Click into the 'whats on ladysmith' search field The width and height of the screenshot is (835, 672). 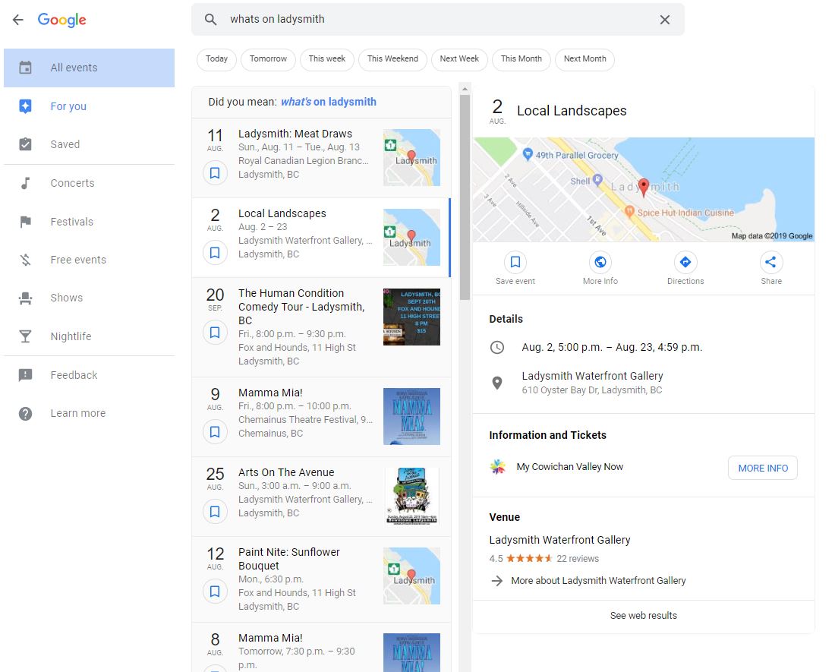438,19
